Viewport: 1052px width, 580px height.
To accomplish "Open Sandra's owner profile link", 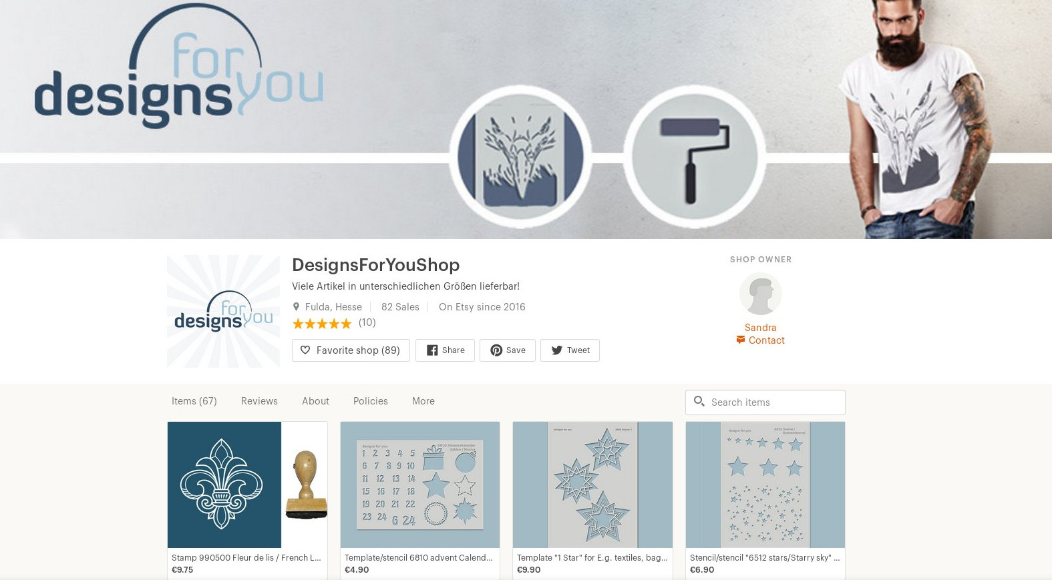I will [760, 327].
